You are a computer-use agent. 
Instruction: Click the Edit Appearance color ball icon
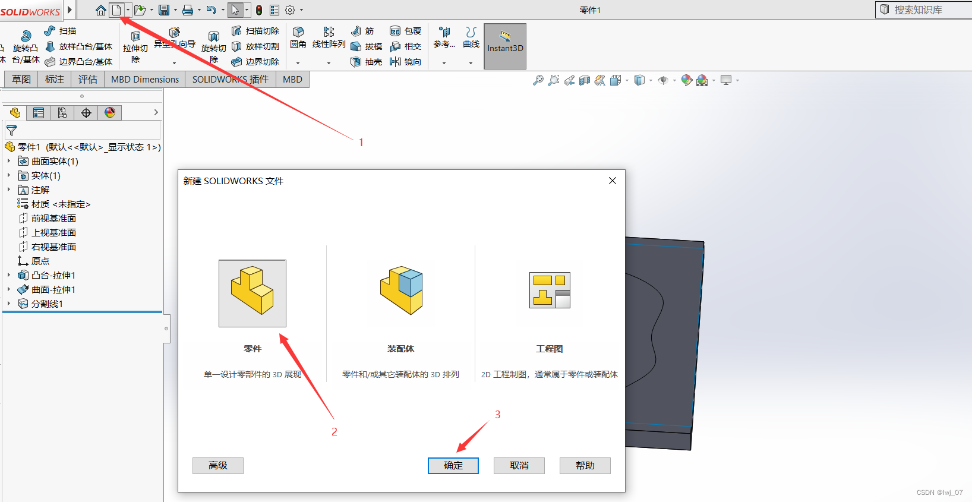(x=687, y=80)
